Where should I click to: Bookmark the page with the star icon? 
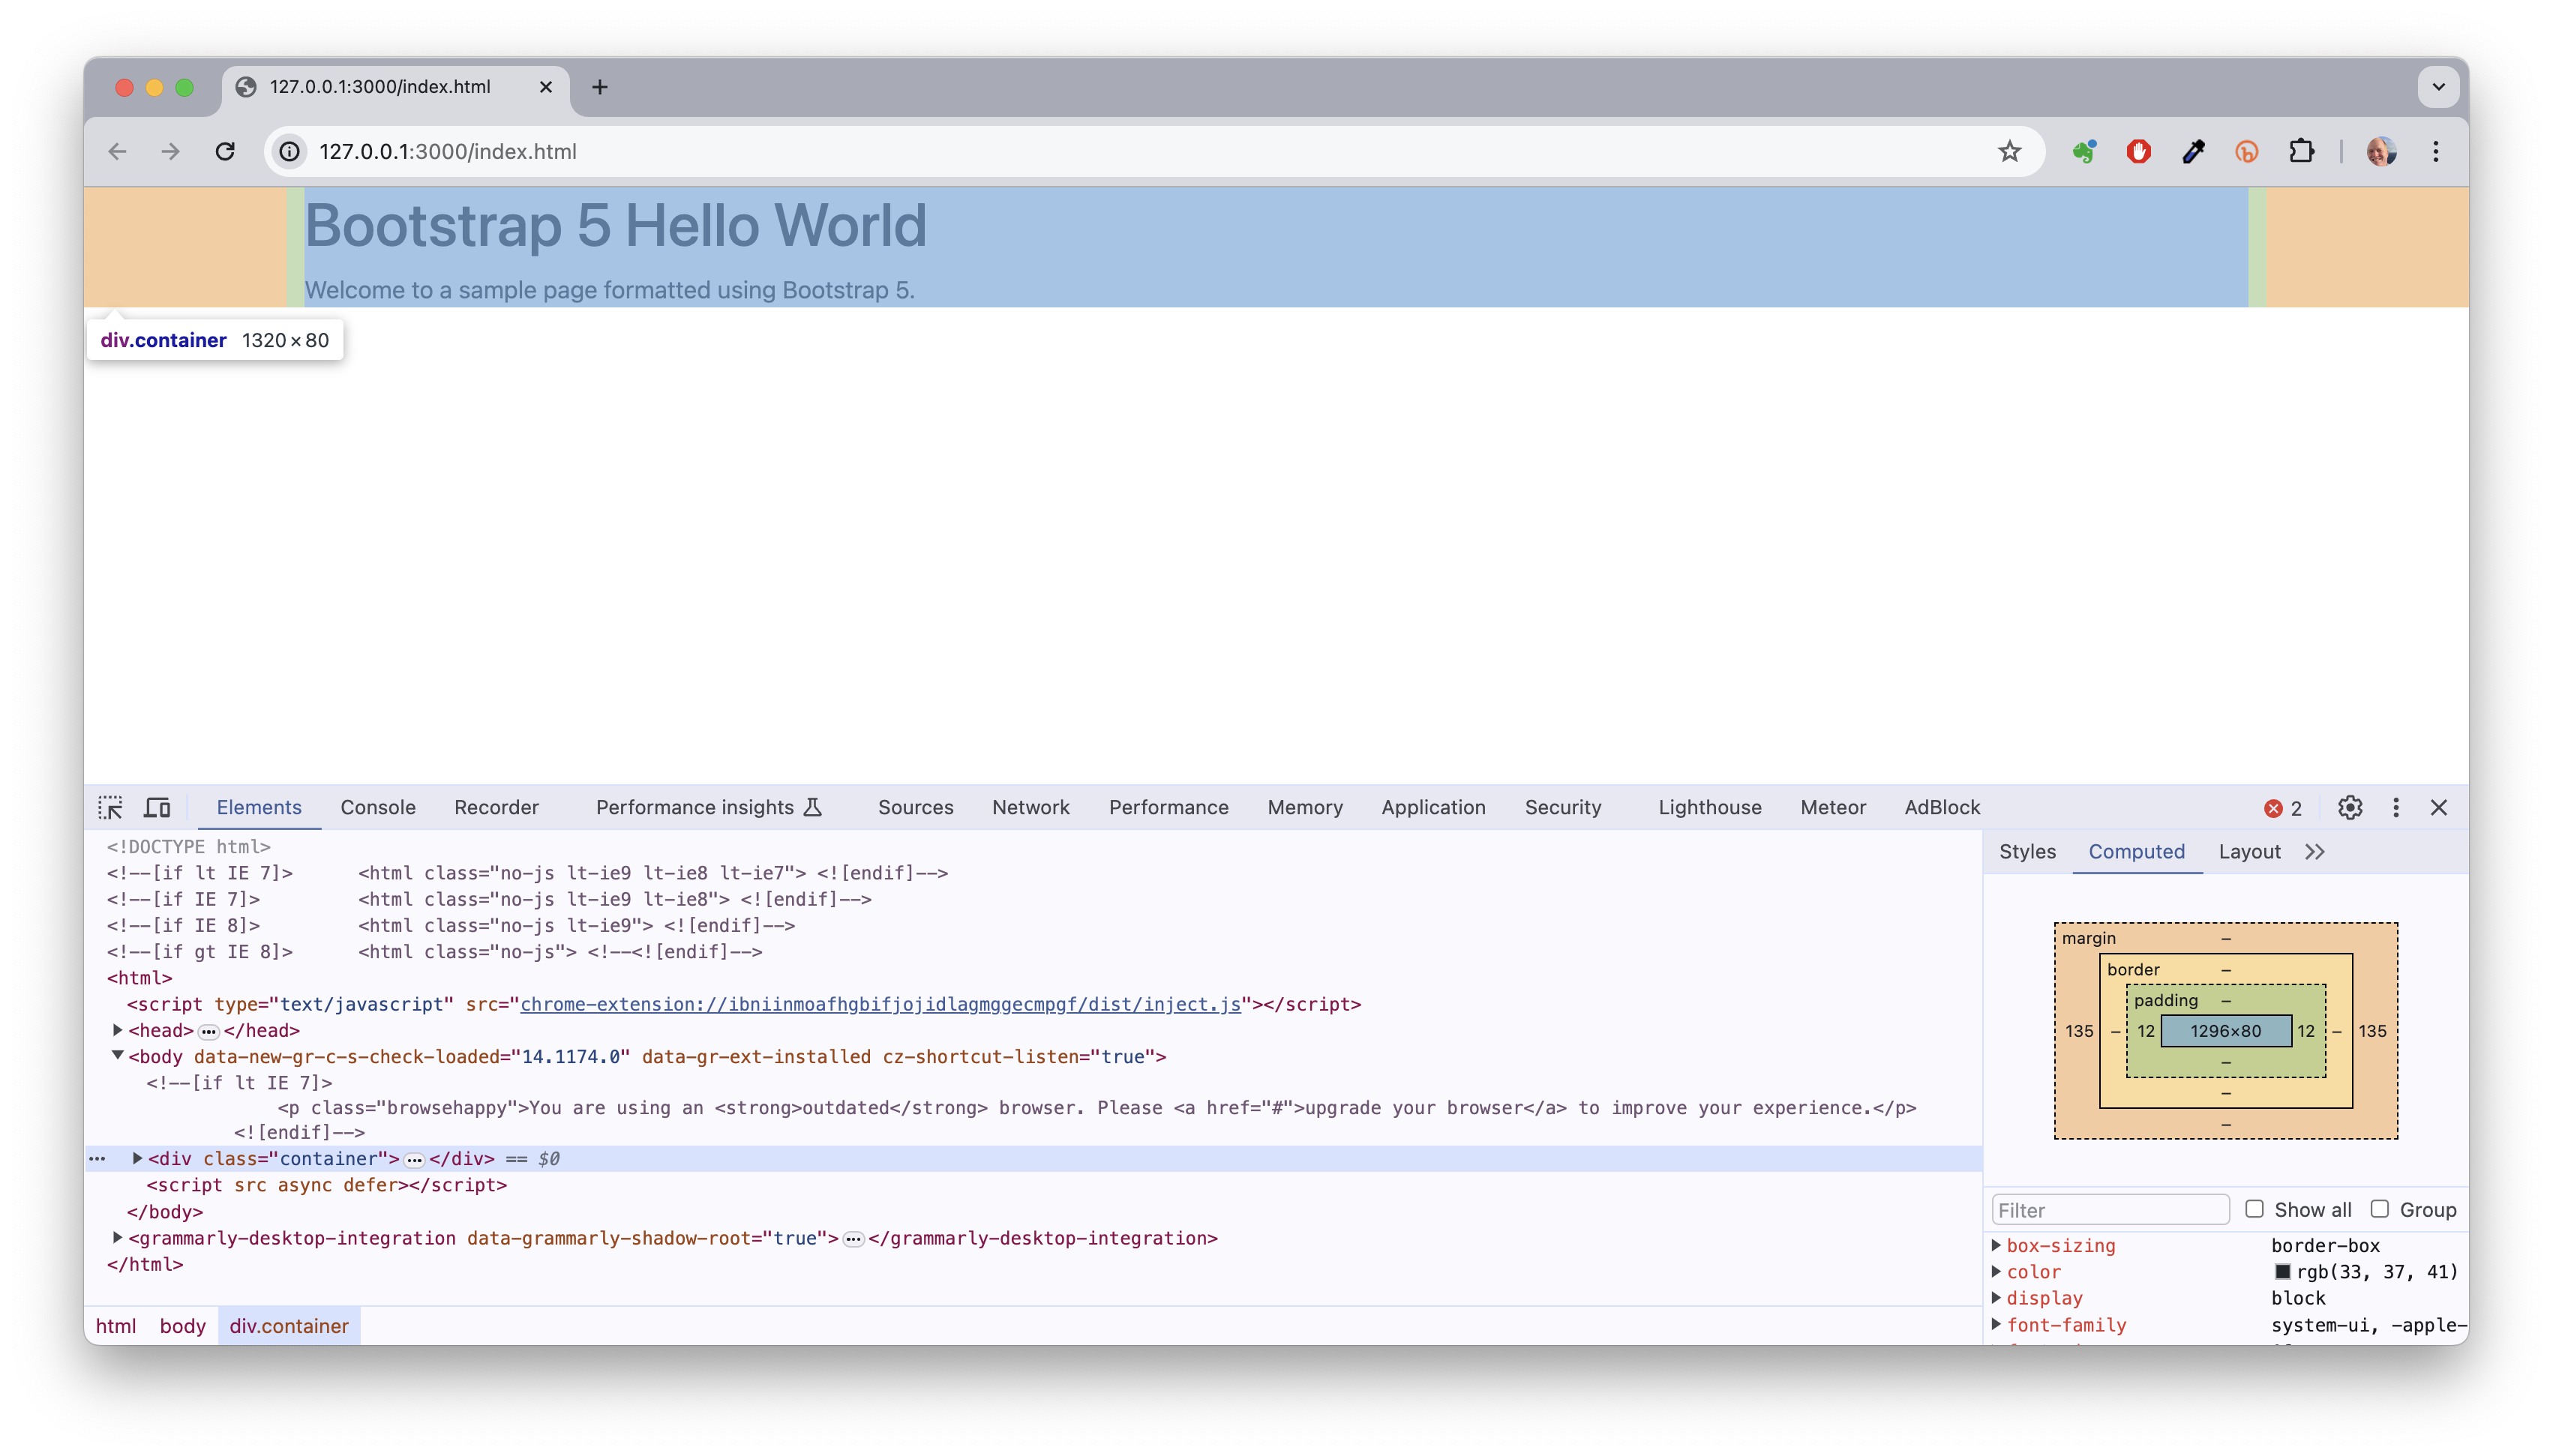(x=2010, y=151)
